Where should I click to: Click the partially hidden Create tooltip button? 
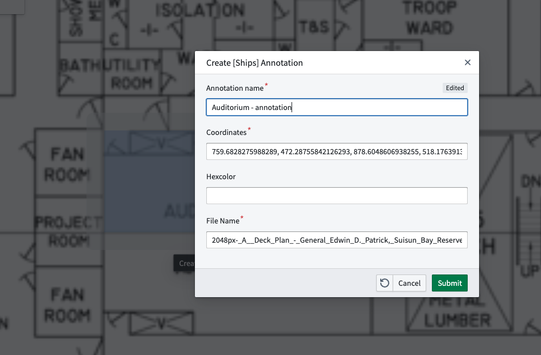coord(186,263)
